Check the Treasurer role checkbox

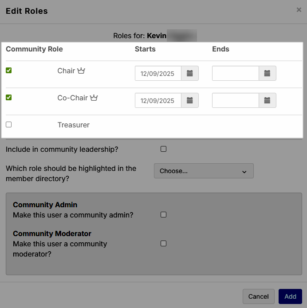click(8, 125)
